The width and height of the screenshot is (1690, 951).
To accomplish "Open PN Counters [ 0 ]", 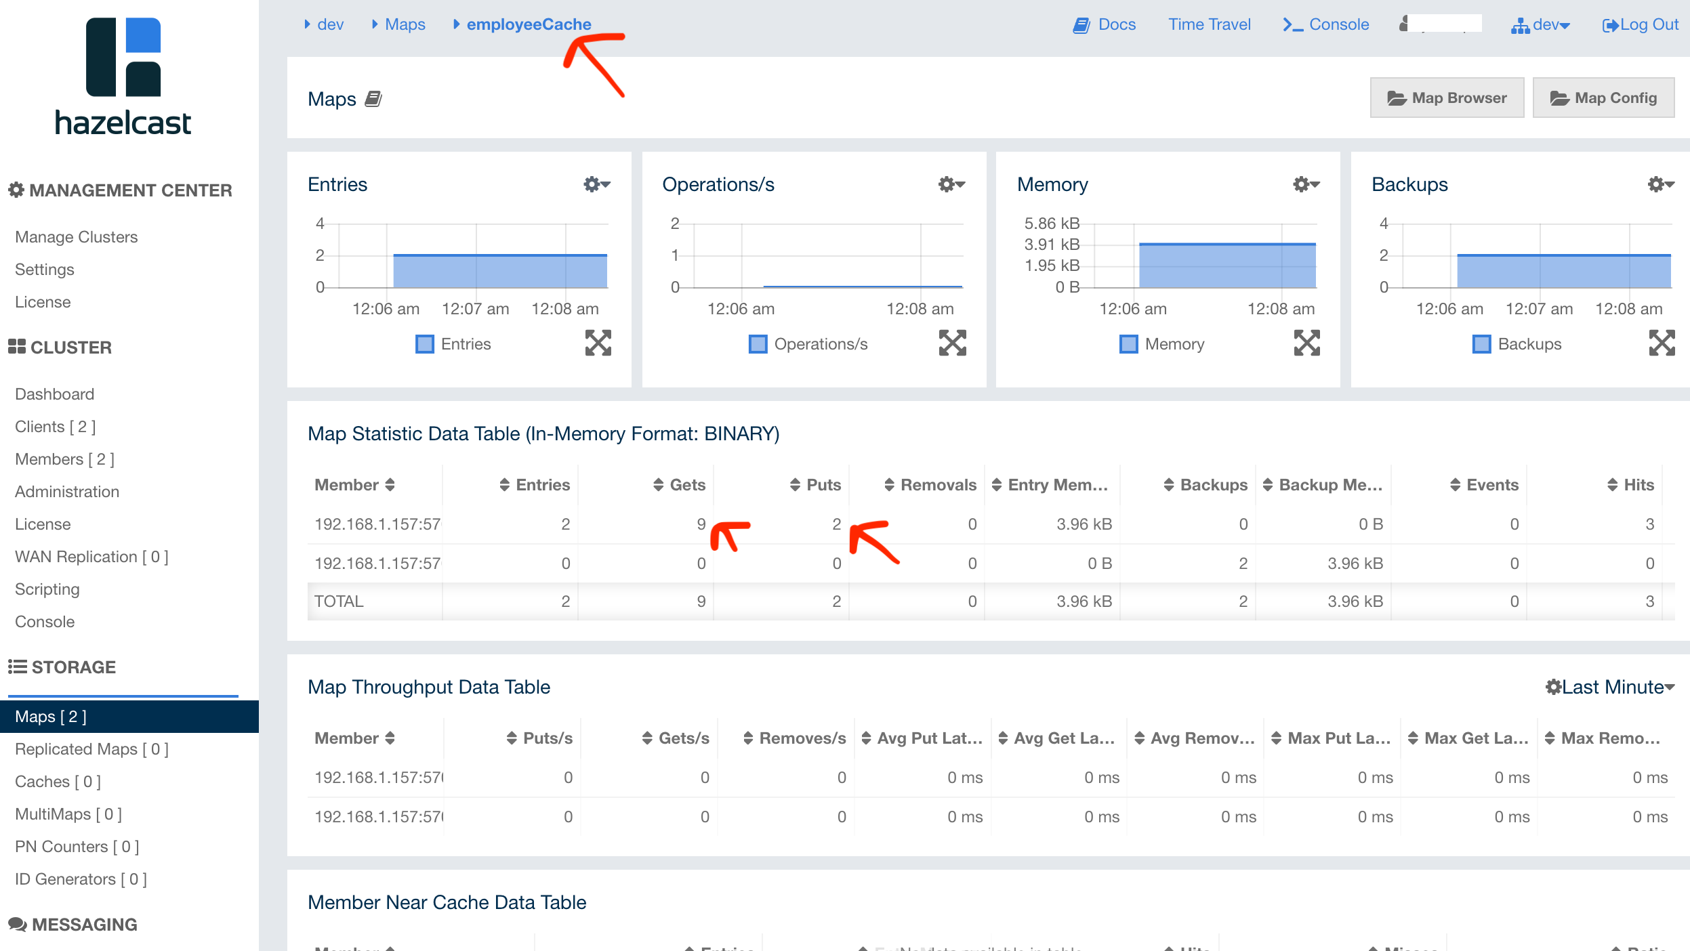I will (77, 847).
